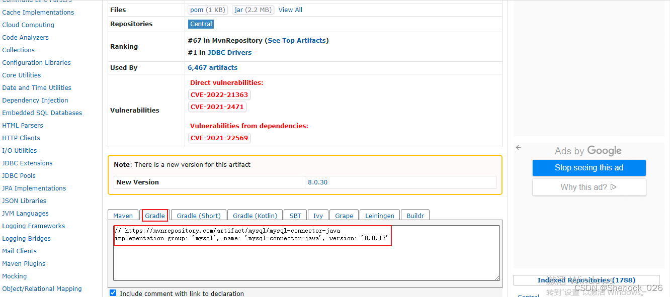The image size is (670, 297).
Task: Select the Central repository badge
Action: [201, 24]
